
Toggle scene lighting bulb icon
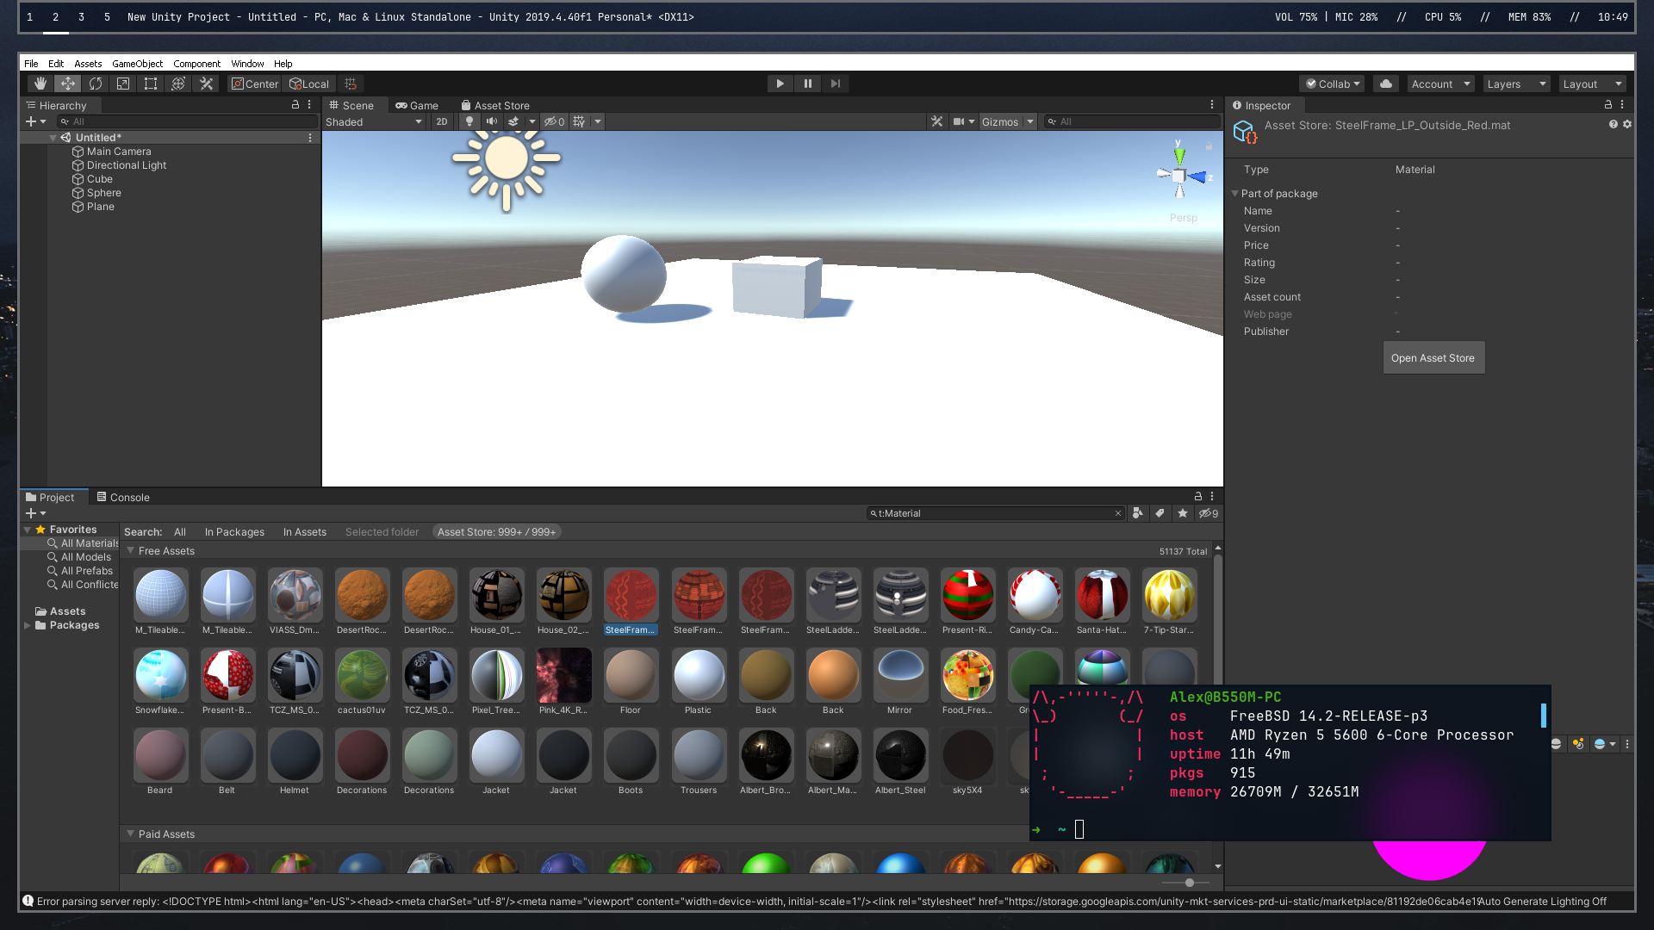tap(469, 121)
